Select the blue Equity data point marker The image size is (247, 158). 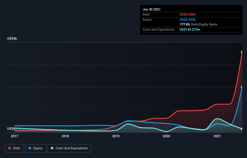(x=242, y=87)
